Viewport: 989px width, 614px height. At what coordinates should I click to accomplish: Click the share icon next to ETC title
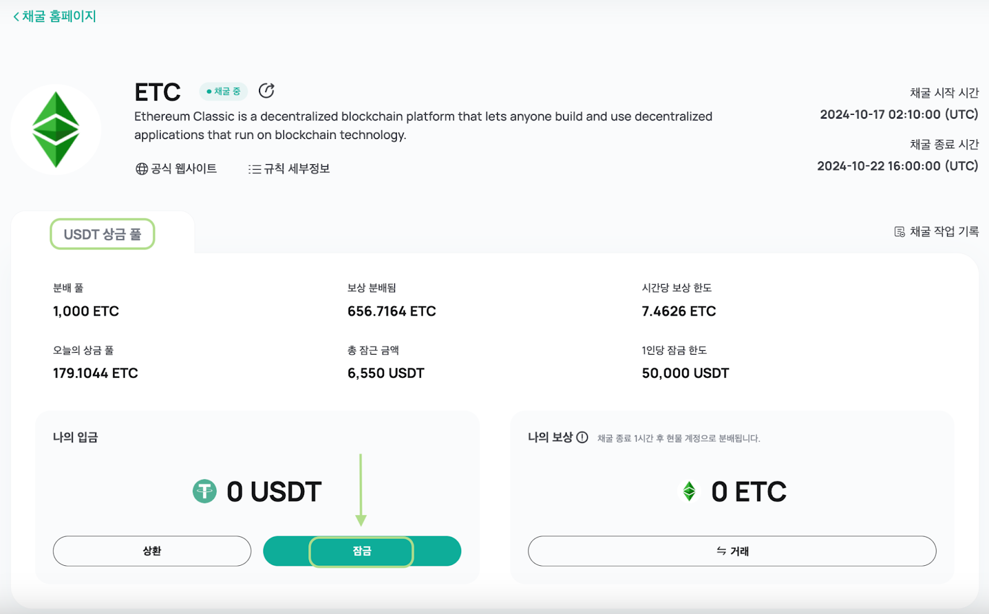click(x=266, y=90)
